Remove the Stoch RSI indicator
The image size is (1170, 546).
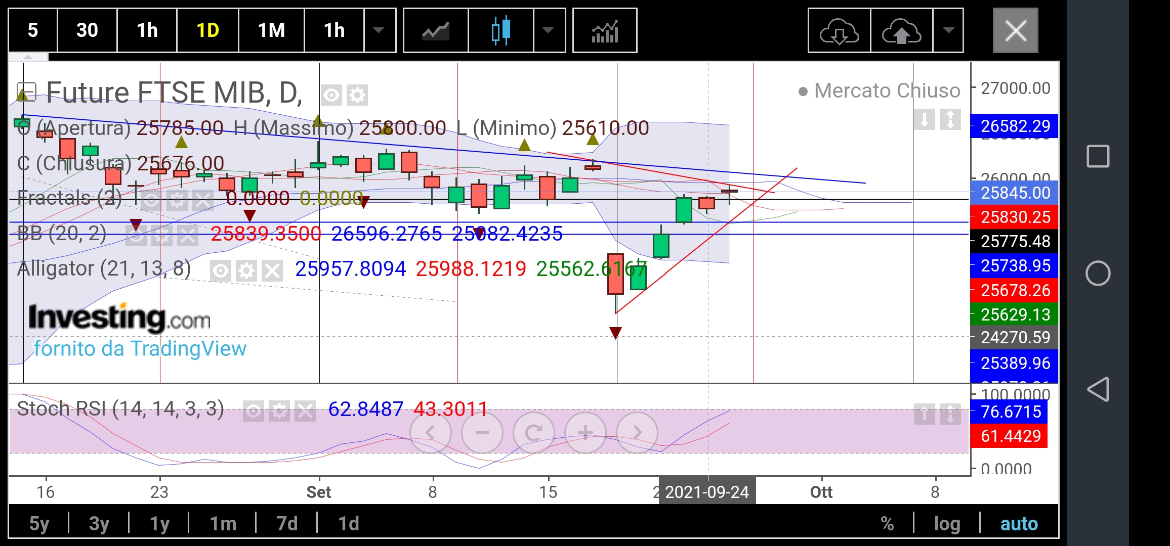[x=305, y=412]
